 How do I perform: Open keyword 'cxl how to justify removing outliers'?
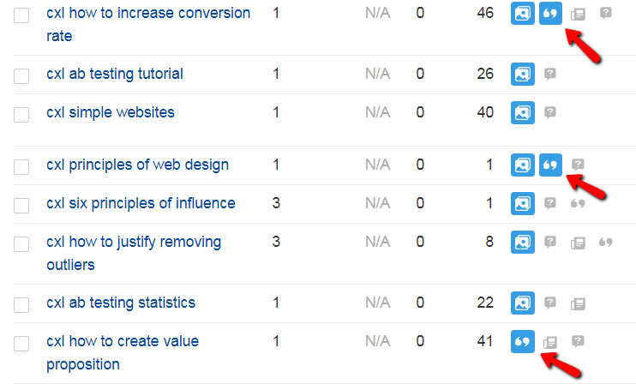pos(134,253)
